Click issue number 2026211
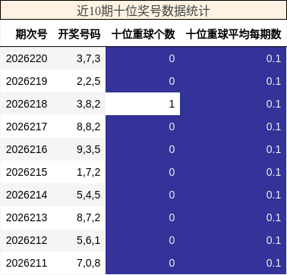The image size is (287, 275). click(x=27, y=263)
